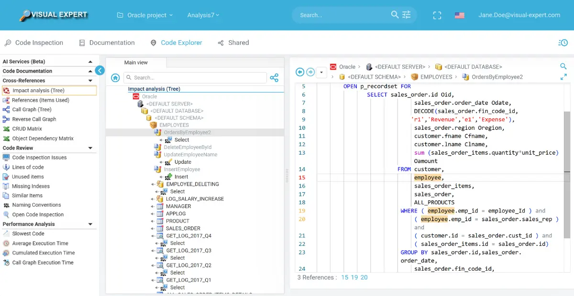Open Call Graph (Tree)
This screenshot has width=574, height=296.
27,109
